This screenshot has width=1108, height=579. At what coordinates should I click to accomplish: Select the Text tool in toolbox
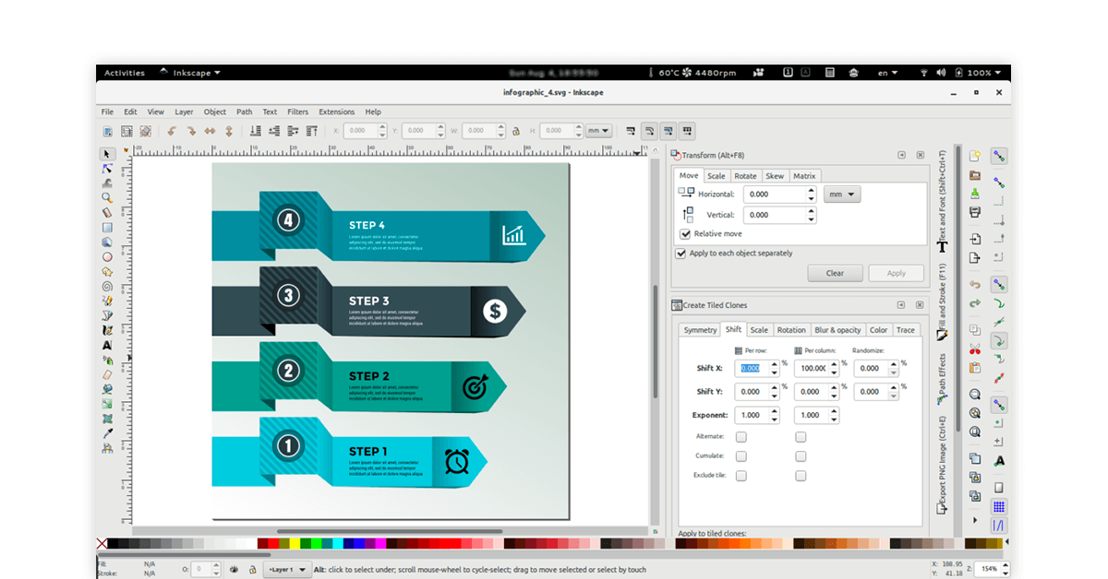(107, 346)
